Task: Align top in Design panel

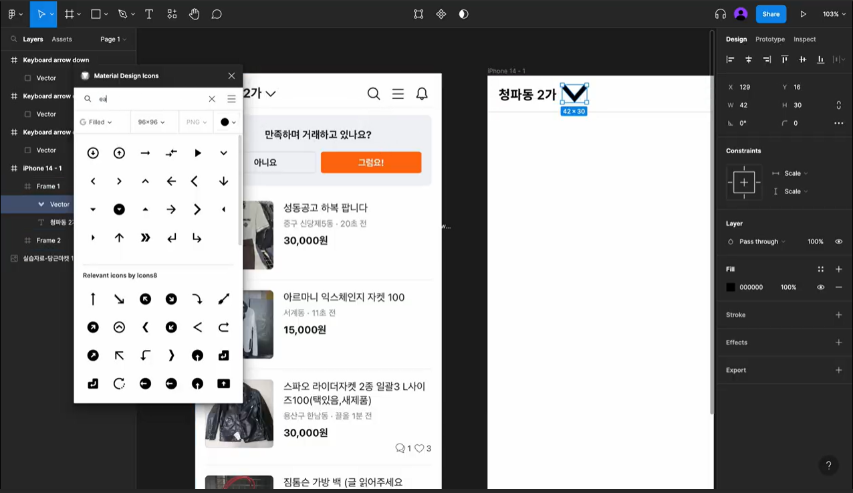Action: 785,60
